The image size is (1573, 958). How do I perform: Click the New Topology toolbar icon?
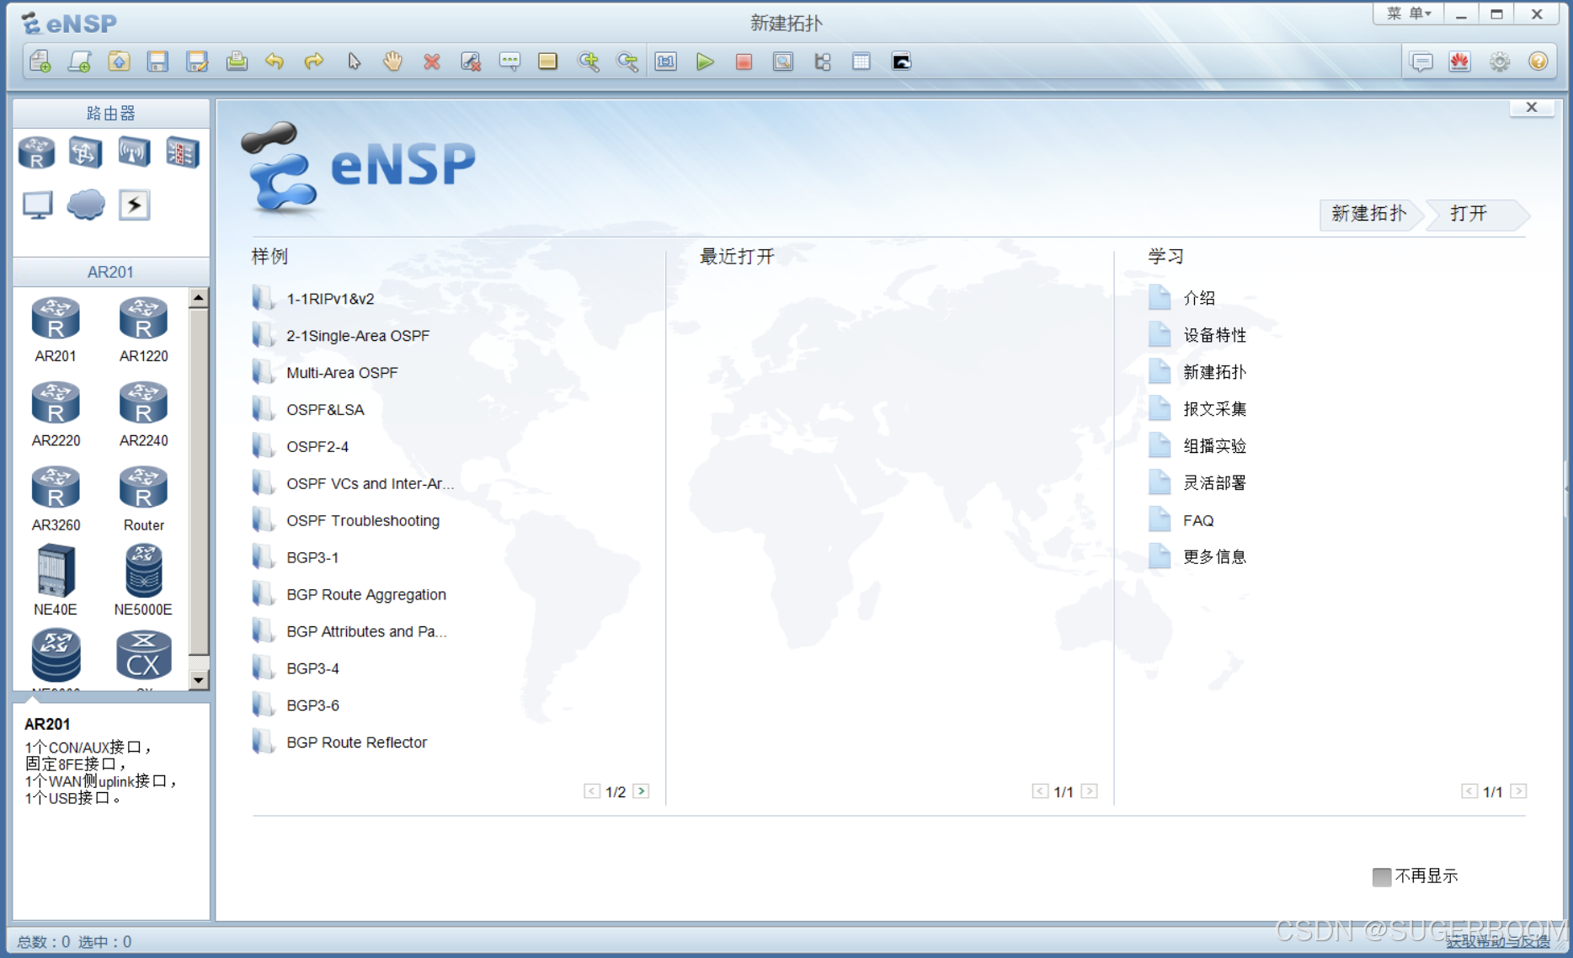(40, 61)
